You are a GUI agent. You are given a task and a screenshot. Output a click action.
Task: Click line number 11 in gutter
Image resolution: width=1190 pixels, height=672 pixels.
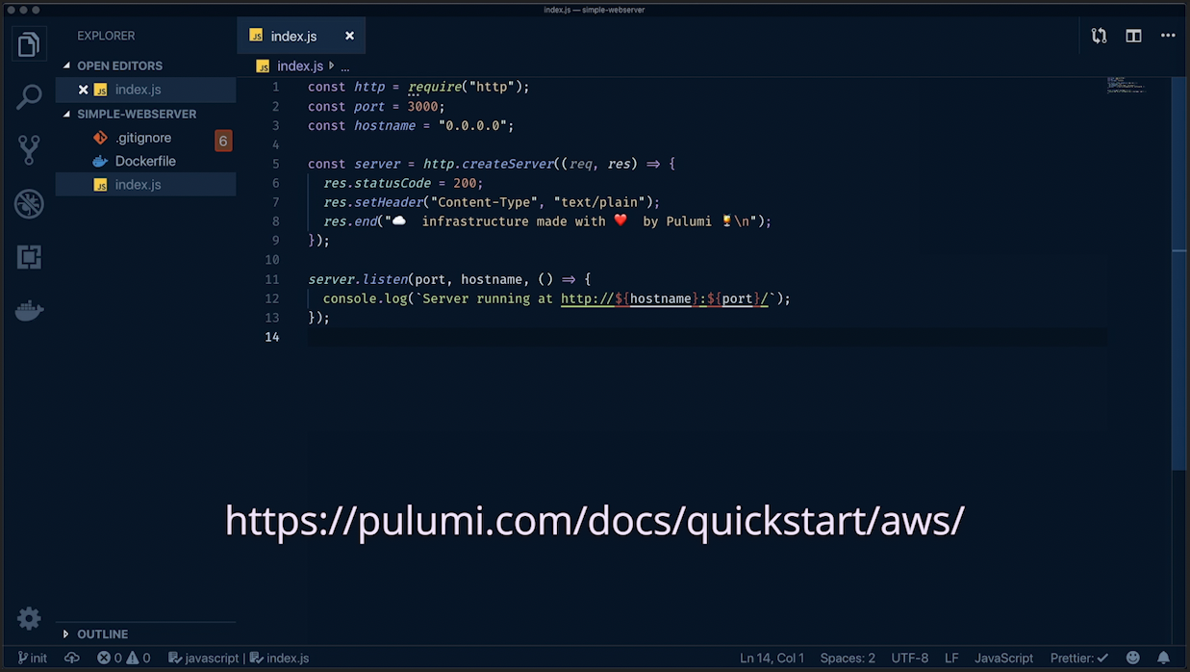pos(271,279)
